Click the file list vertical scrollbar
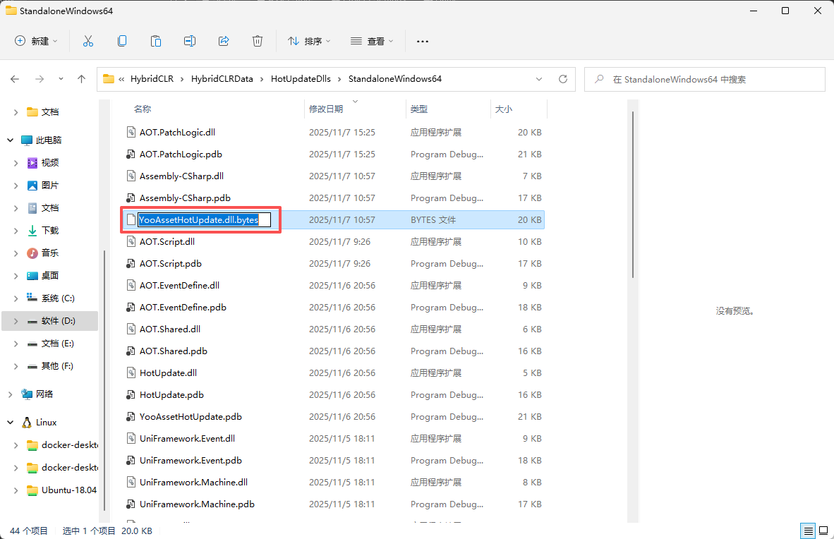 click(x=632, y=195)
